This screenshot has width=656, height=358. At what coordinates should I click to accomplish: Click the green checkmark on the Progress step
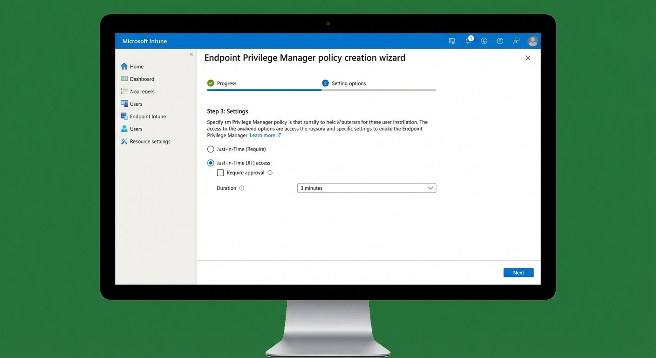coord(211,83)
